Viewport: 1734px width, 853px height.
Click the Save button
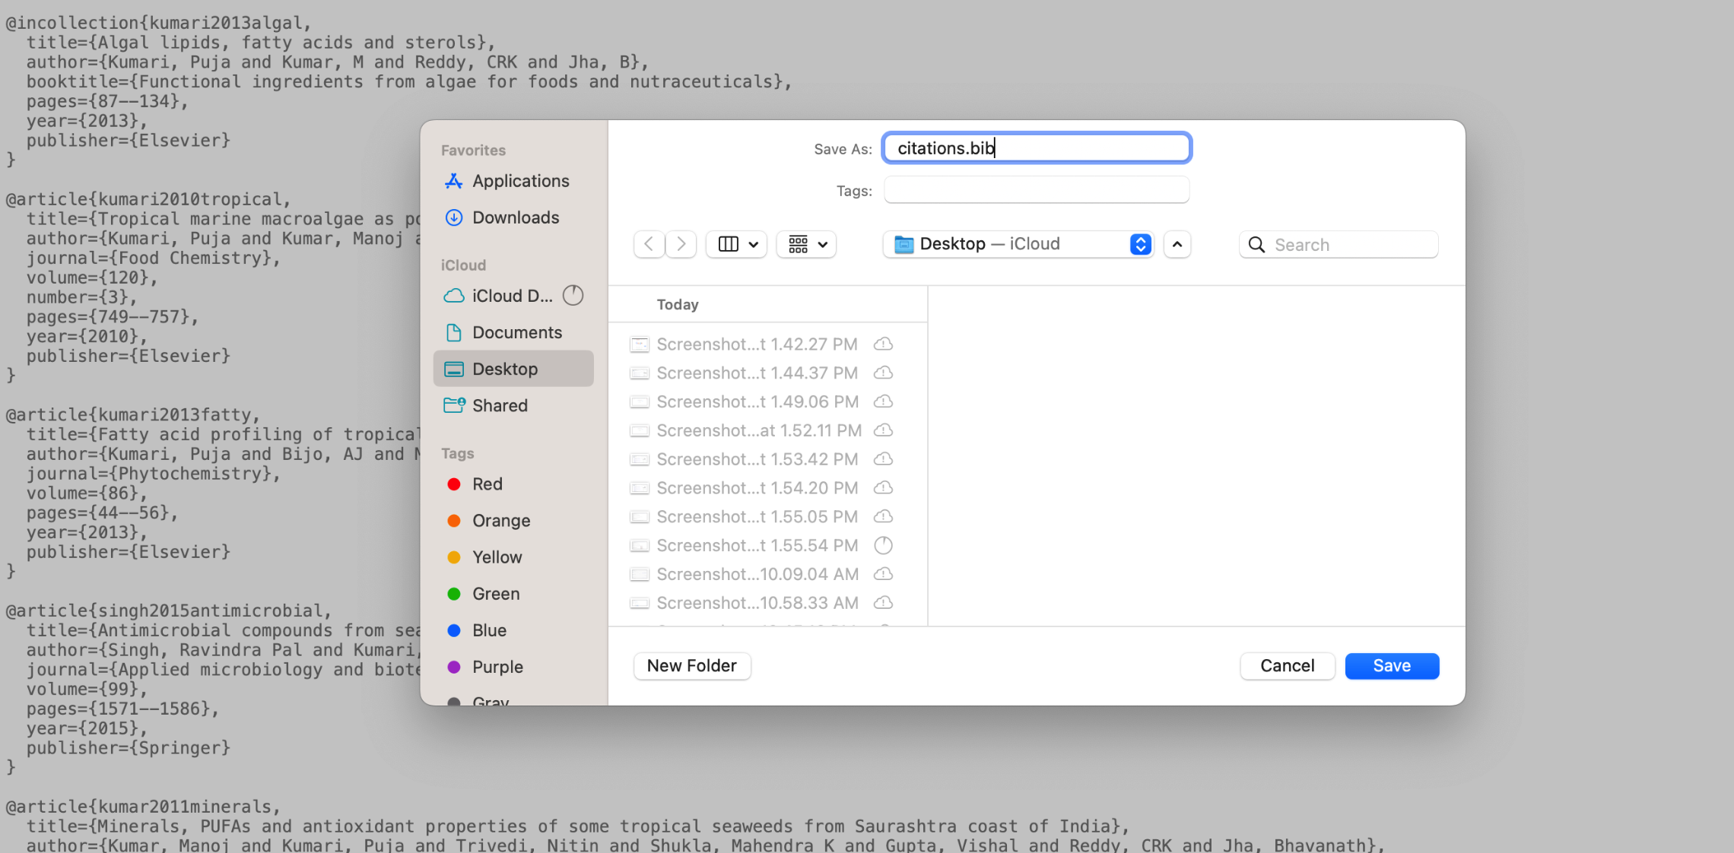1392,666
